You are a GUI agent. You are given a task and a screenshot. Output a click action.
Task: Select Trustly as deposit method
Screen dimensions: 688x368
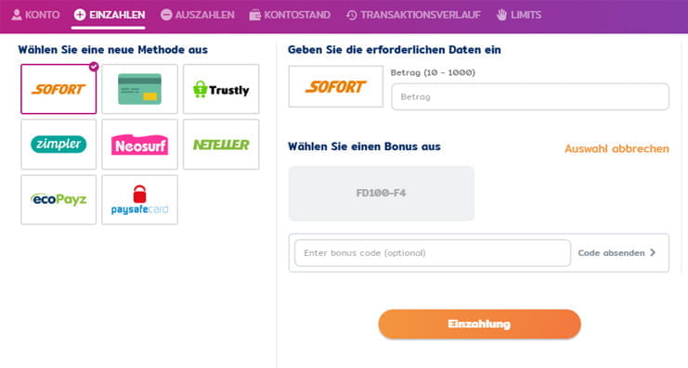click(221, 89)
